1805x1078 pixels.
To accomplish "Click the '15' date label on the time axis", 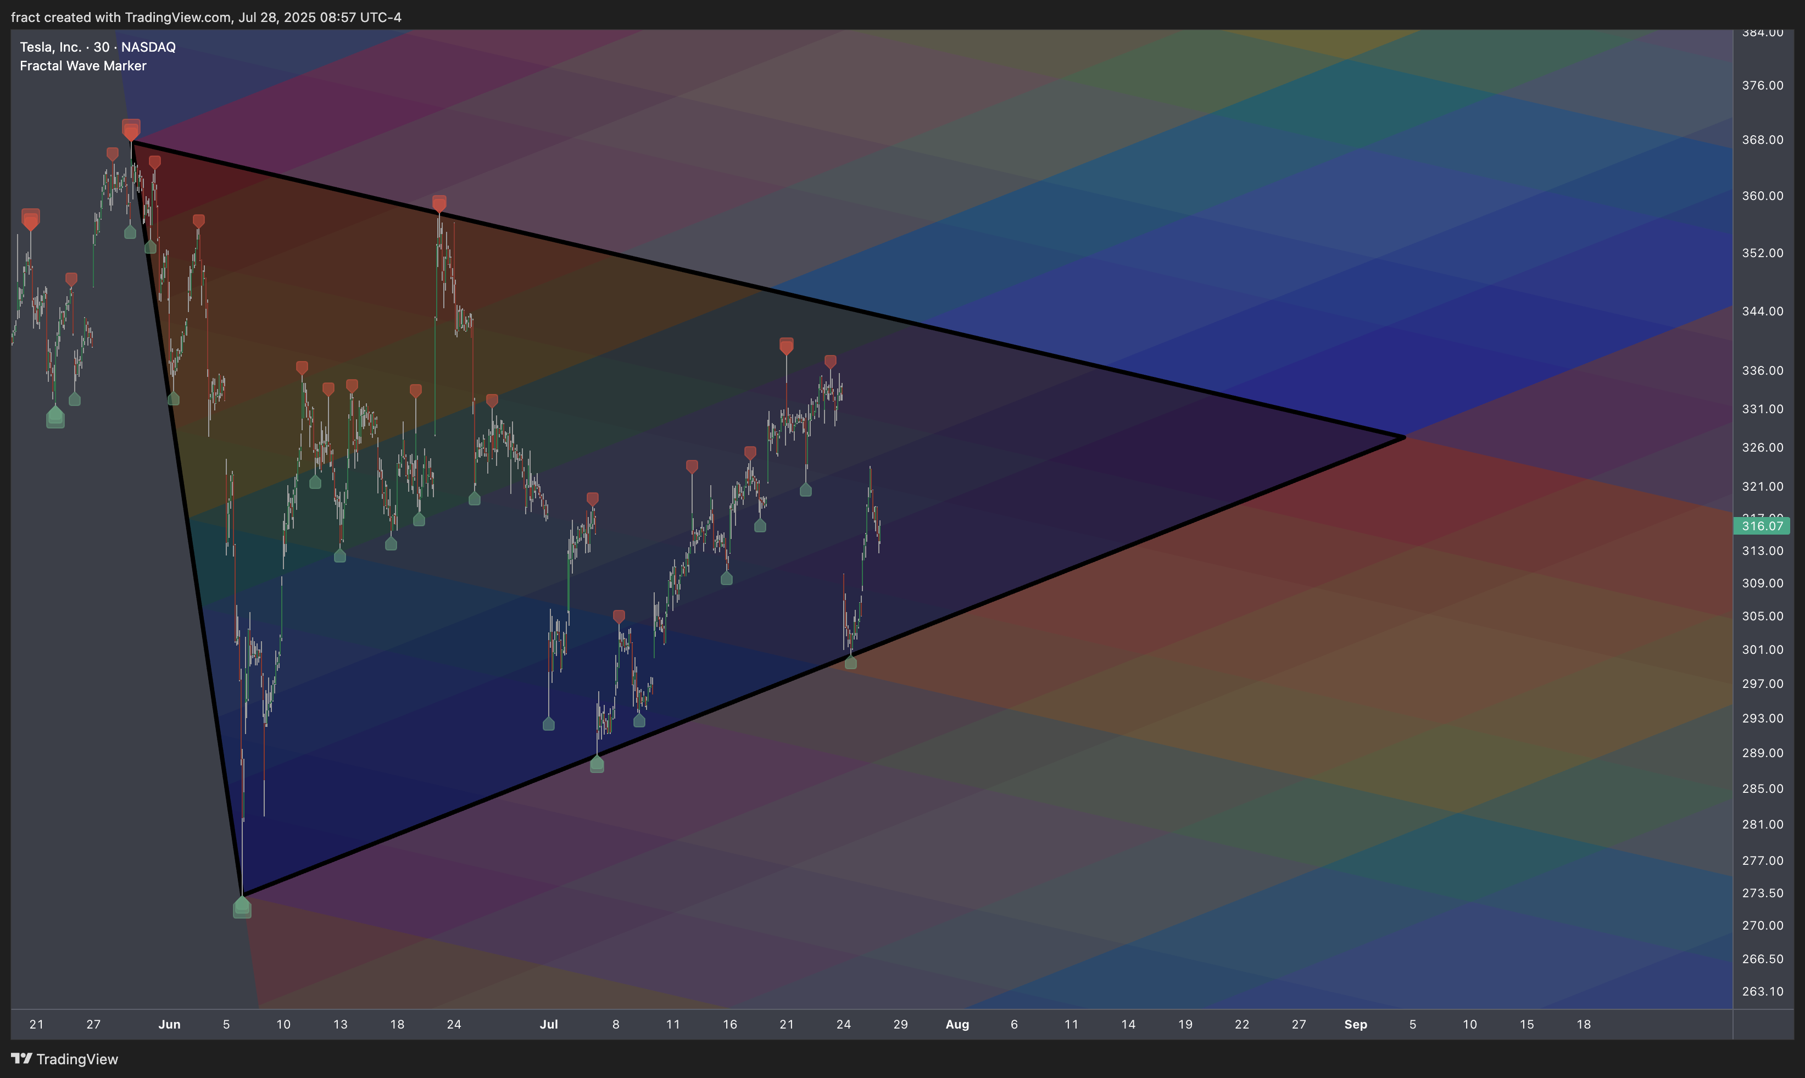I will tap(1526, 1024).
